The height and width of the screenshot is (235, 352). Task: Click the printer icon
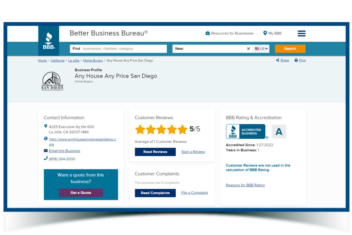tap(296, 60)
